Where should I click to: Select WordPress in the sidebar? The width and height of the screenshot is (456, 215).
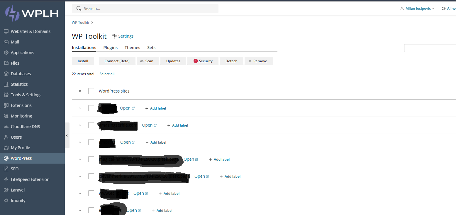point(32,158)
